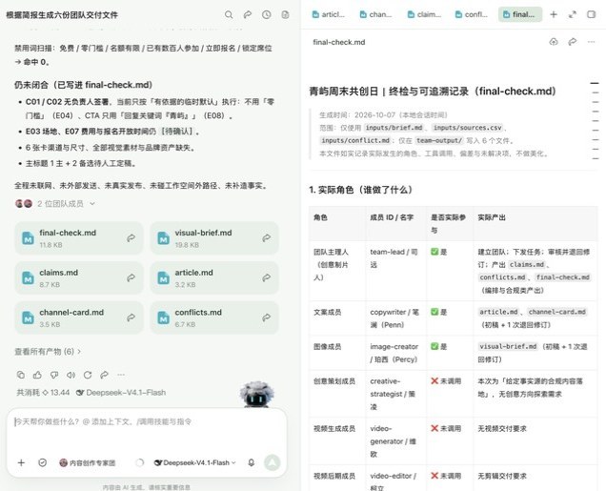Switch to the chan... tab
Viewport: 606px width, 491px height.
(375, 14)
